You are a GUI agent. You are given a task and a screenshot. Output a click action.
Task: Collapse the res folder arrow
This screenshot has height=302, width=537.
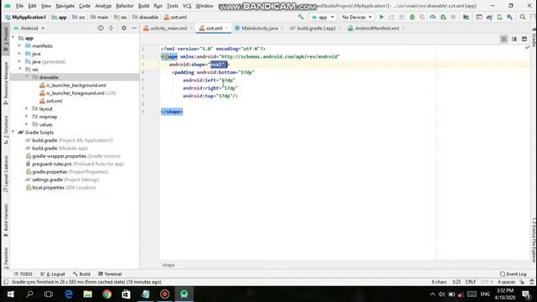coord(20,69)
